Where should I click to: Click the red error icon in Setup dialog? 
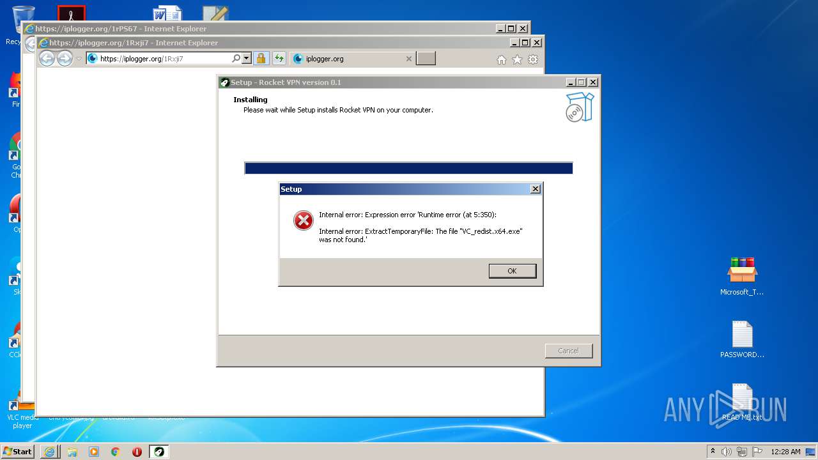303,220
